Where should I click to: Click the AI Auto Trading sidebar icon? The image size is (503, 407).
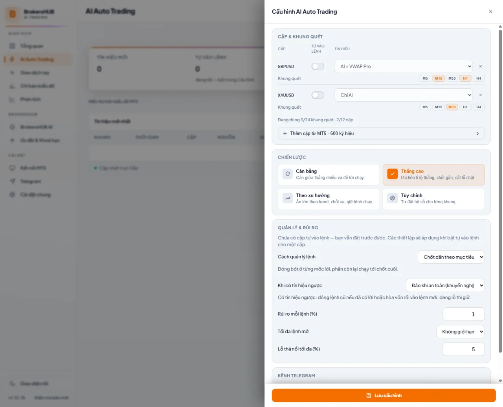[x=12, y=59]
